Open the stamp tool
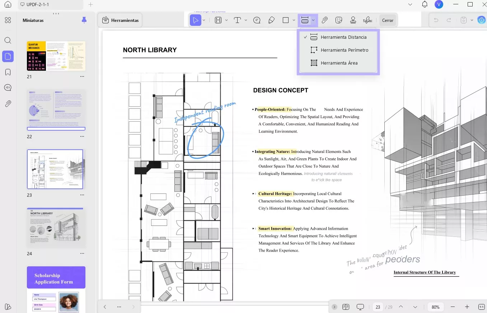This screenshot has width=487, height=313. coord(353,20)
